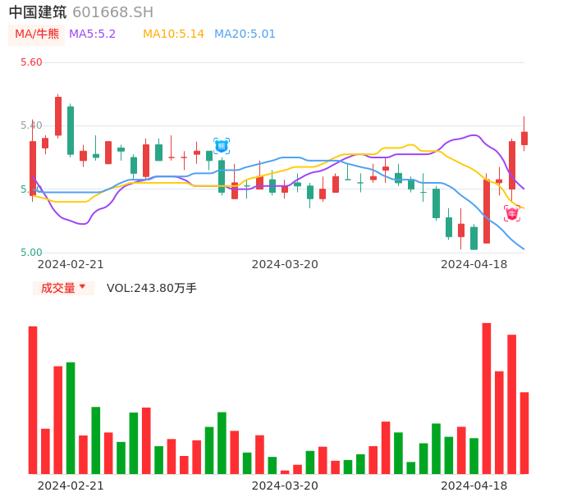Click the first red volume bar on left
Image resolution: width=563 pixels, height=497 pixels.
click(x=33, y=399)
